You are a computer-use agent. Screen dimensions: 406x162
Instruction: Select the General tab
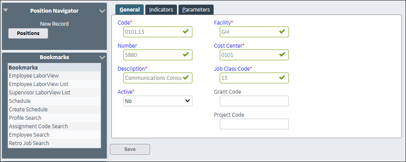(x=130, y=10)
